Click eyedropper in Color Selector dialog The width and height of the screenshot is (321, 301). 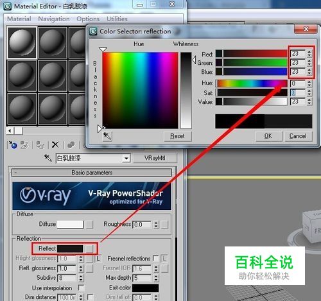click(107, 136)
